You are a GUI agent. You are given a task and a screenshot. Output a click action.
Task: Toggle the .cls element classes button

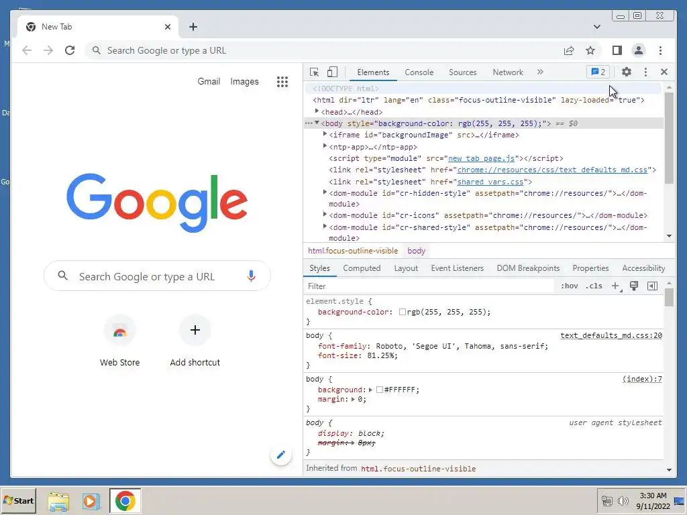pos(594,286)
